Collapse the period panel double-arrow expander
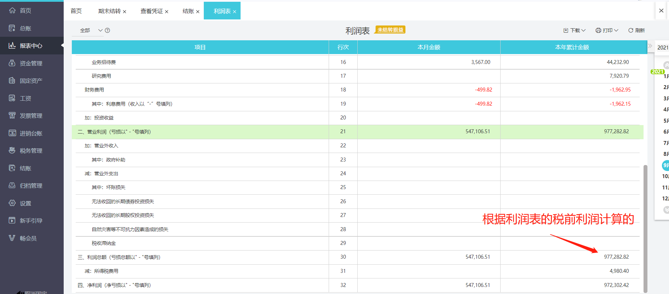Screen dimensions: 669x294 coord(650,46)
